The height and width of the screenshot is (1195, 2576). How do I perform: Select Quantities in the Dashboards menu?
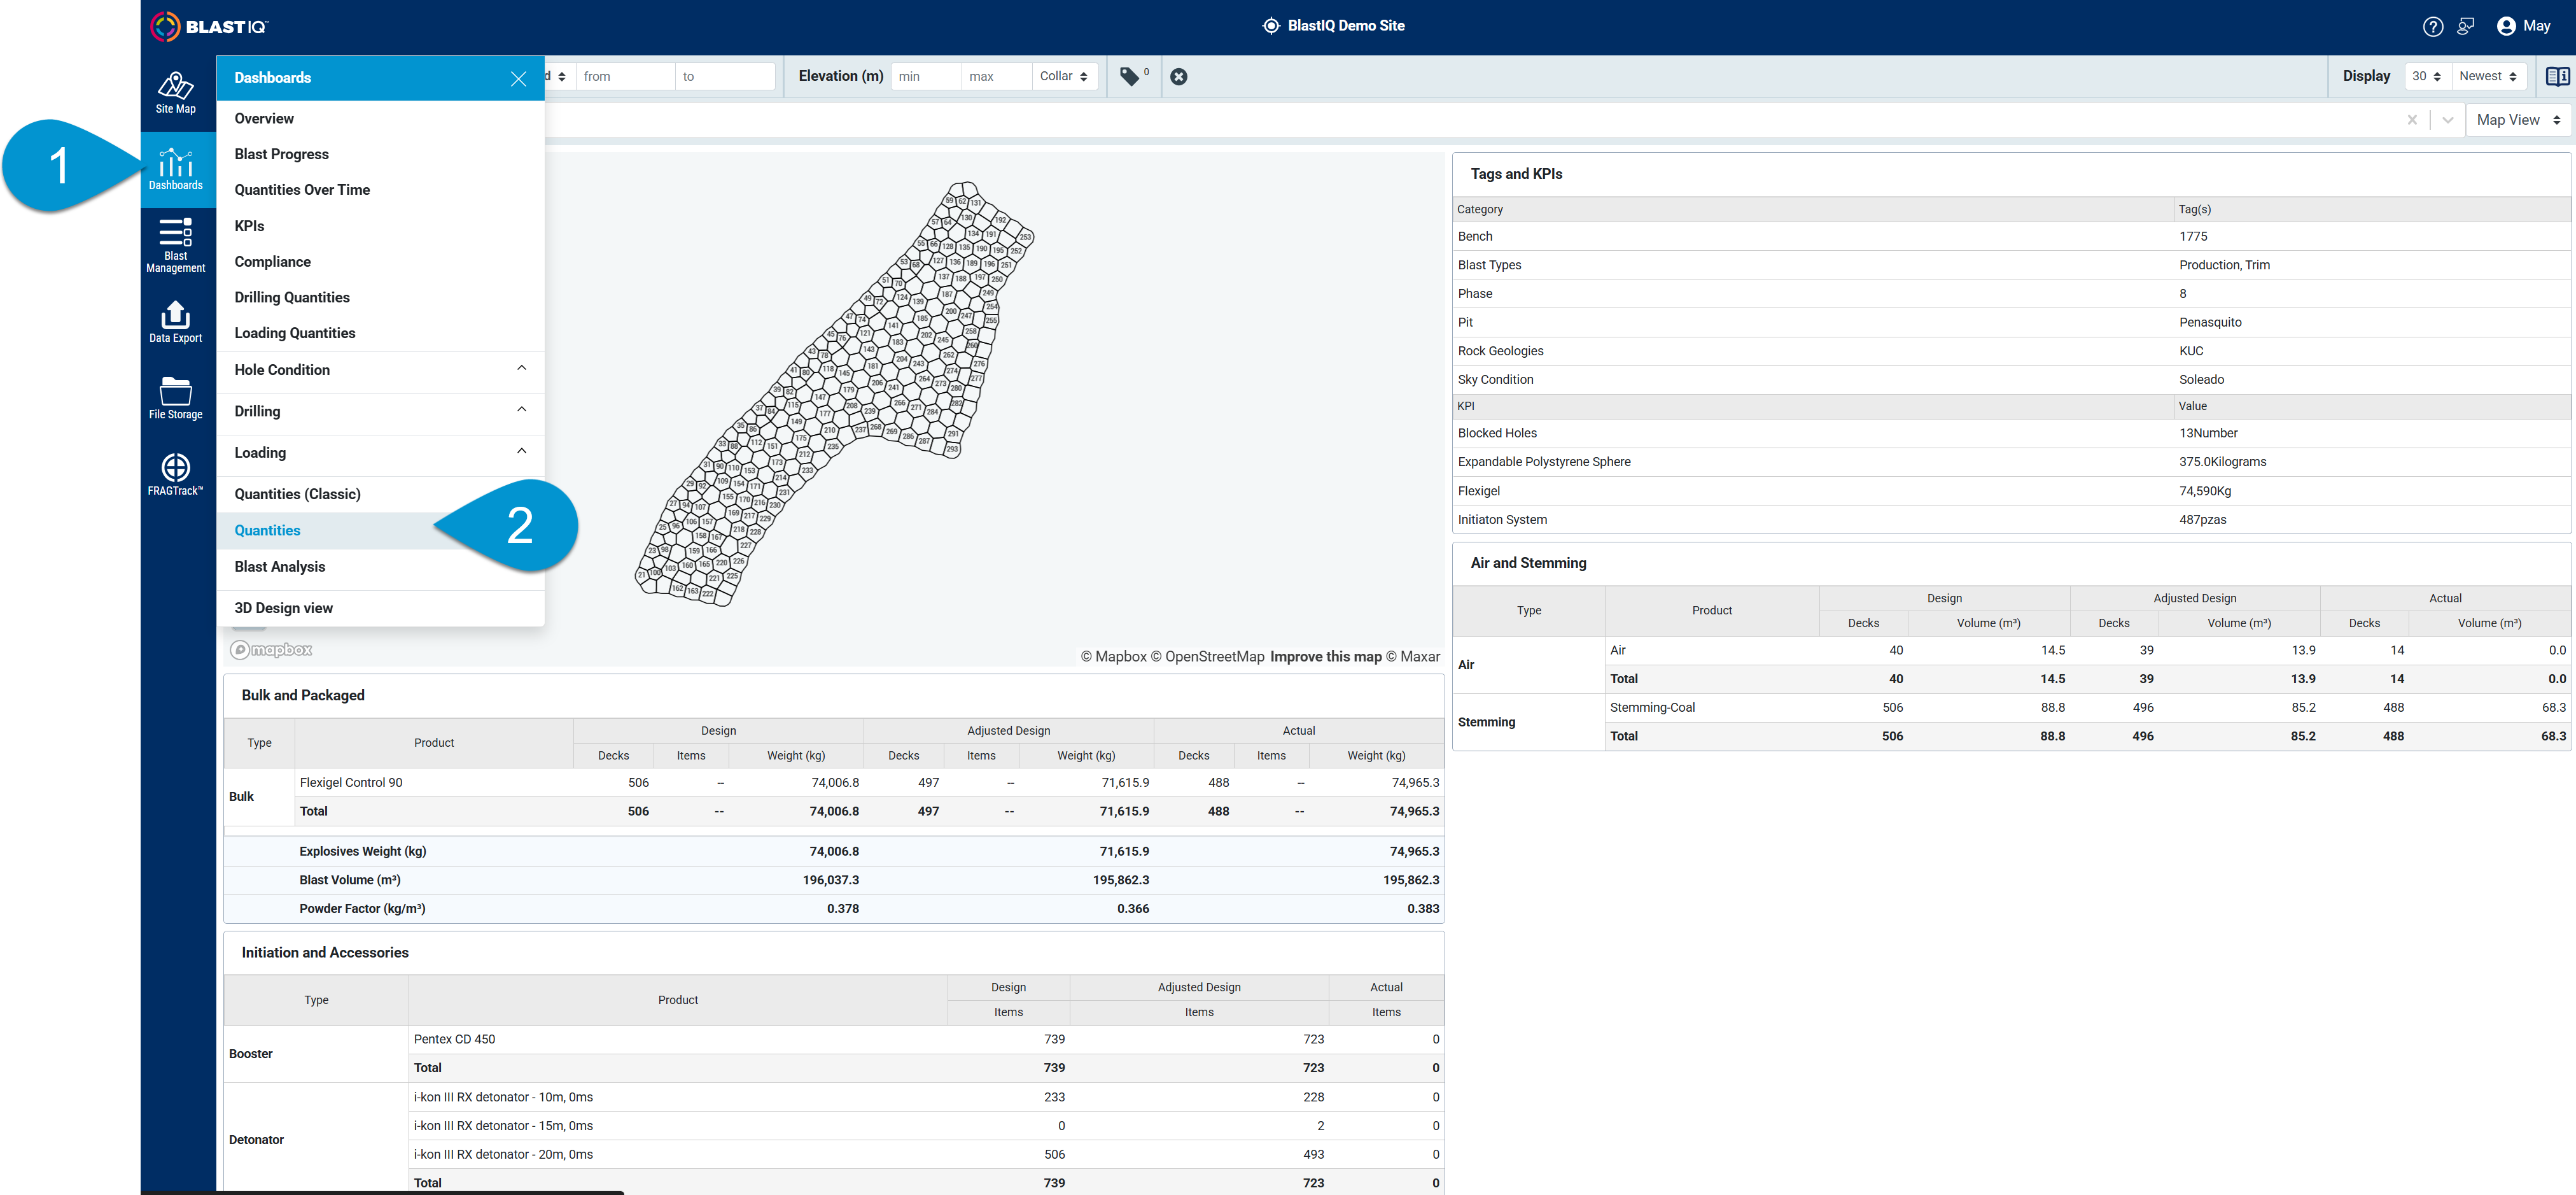(x=267, y=530)
